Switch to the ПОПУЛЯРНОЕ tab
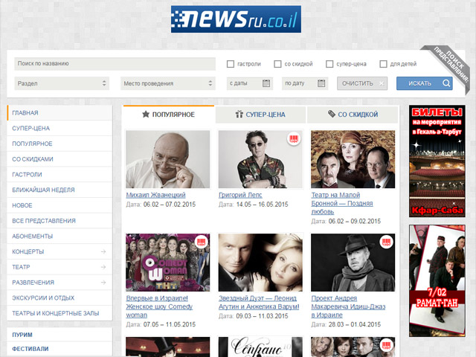 pyautogui.click(x=169, y=115)
